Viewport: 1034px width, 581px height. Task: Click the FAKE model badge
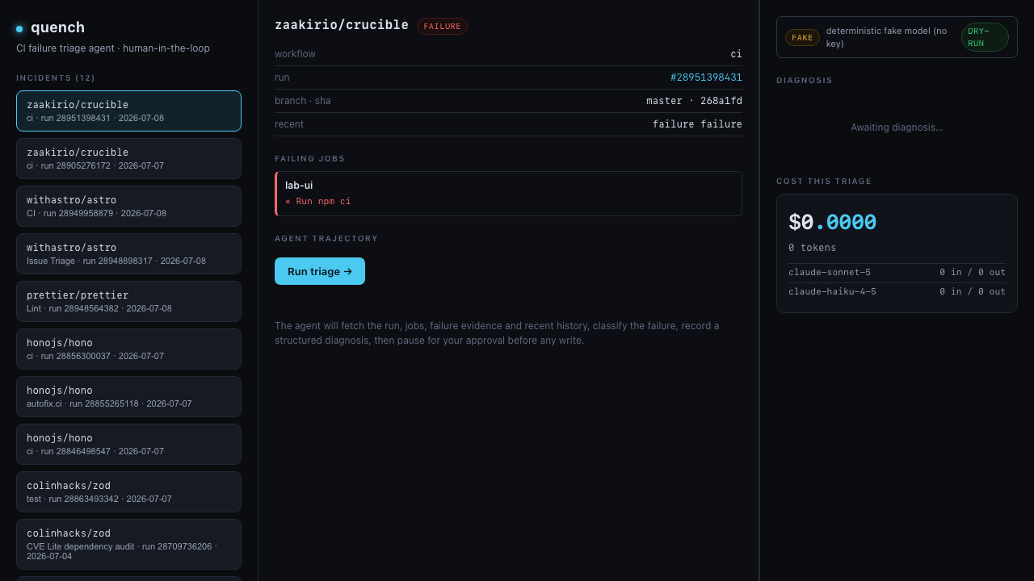click(802, 37)
